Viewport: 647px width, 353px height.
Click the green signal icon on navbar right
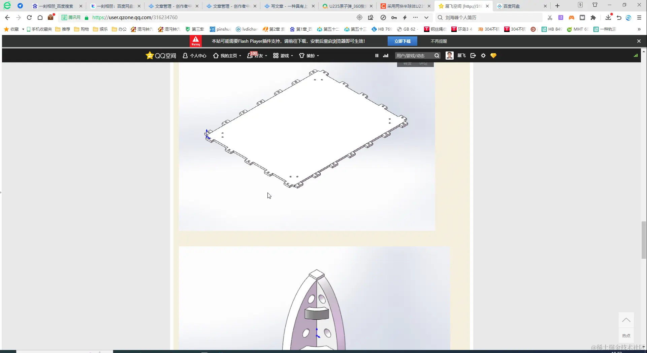(x=636, y=55)
